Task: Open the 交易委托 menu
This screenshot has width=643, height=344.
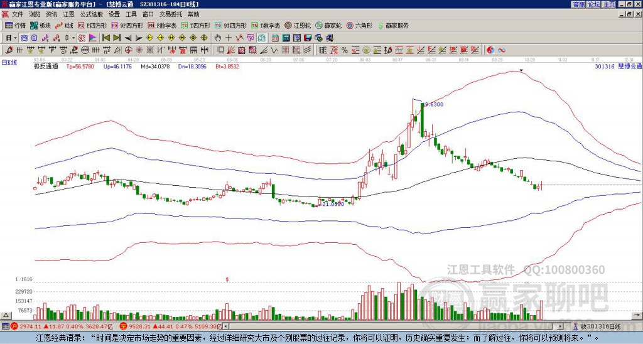Action: [171, 14]
